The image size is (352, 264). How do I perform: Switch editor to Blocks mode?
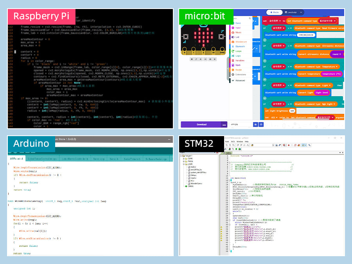pos(275,13)
